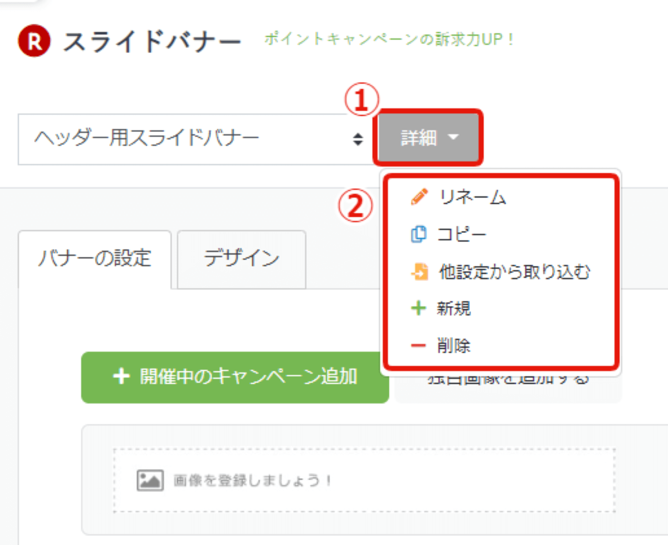Click the green plus icon beside 新規
Viewport: 668px width, 545px height.
[x=418, y=308]
